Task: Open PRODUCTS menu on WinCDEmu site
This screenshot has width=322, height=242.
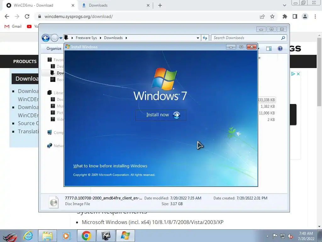Action: (25, 61)
